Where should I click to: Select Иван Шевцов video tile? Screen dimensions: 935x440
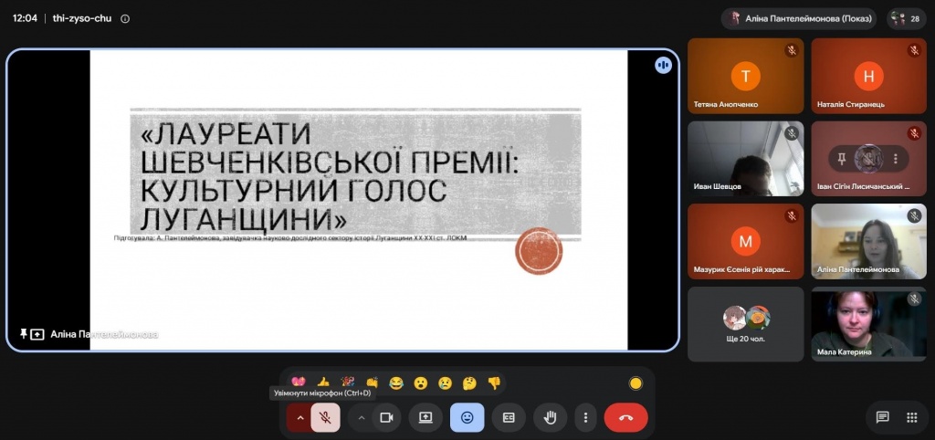745,159
